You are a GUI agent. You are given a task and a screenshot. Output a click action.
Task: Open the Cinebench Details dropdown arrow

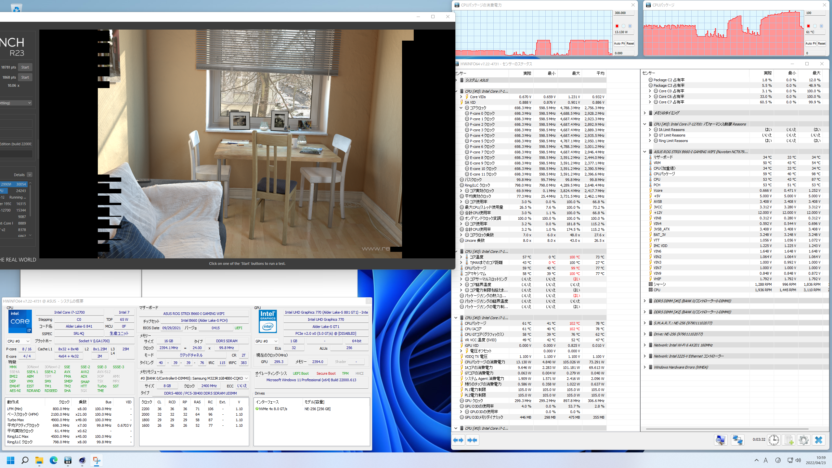pos(30,175)
